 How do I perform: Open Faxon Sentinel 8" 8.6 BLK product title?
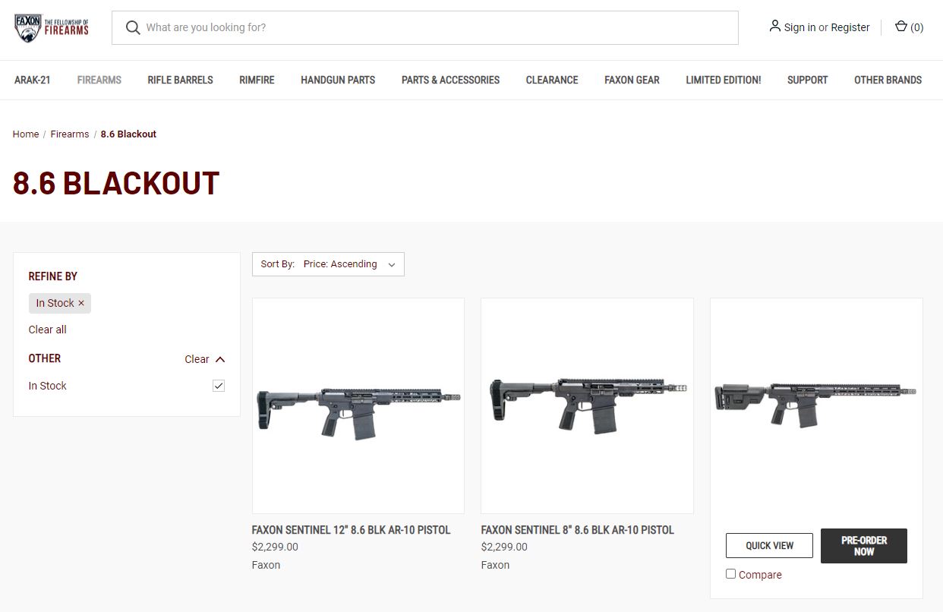(578, 530)
